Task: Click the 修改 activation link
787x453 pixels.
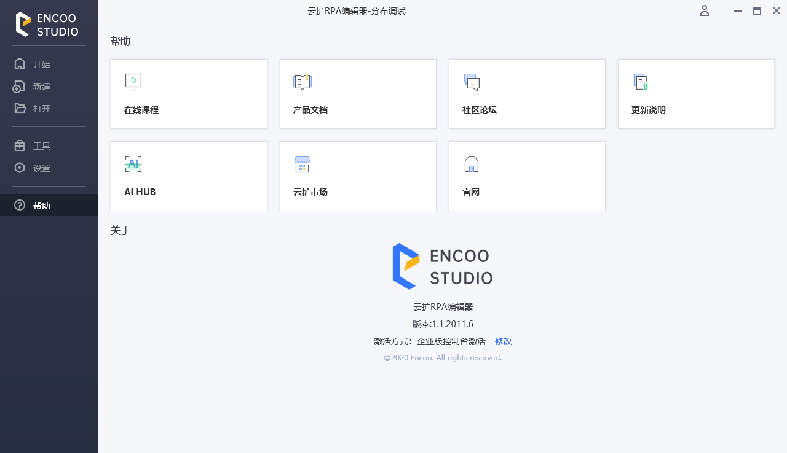Action: click(504, 341)
